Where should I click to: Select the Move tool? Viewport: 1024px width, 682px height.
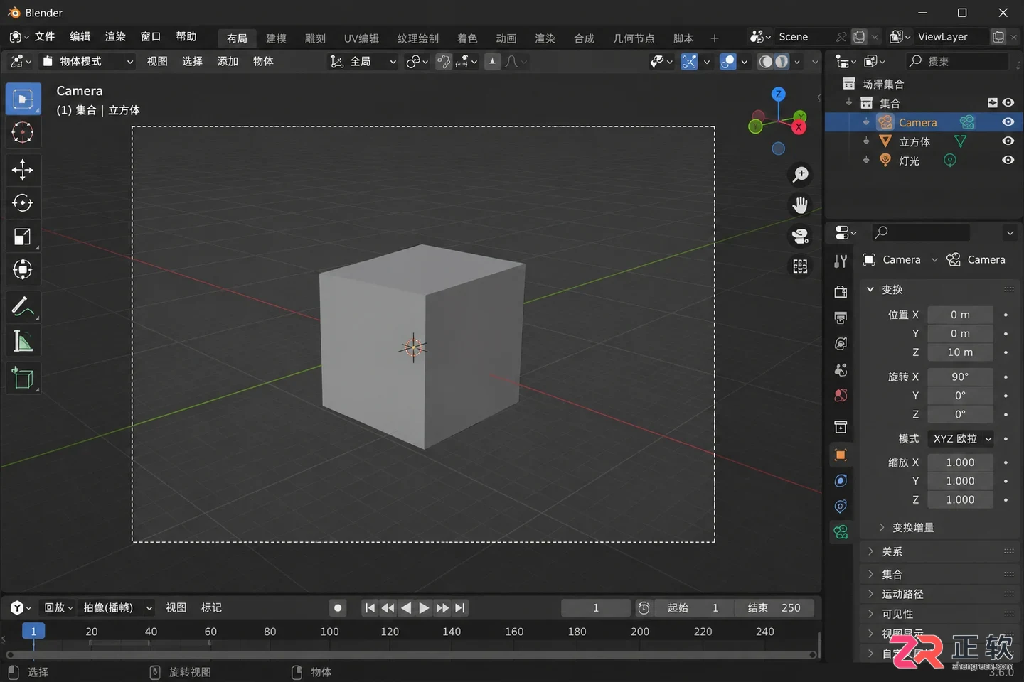pos(23,169)
